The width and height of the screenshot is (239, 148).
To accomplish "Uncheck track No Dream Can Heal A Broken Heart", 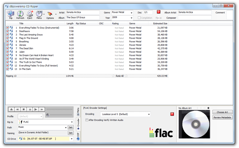I will pyautogui.click(x=7, y=55).
